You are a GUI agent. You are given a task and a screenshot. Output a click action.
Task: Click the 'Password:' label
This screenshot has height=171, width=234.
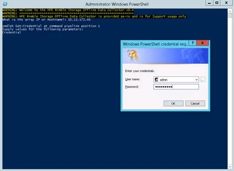tap(132, 87)
